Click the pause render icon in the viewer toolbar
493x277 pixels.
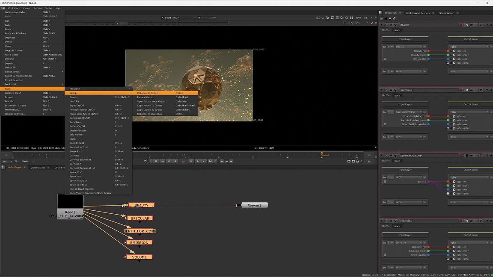[352, 18]
